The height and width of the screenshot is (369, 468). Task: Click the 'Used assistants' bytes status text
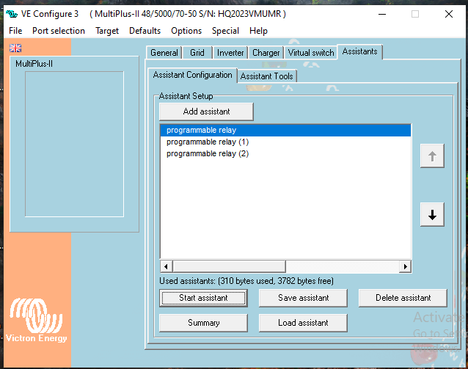coord(246,281)
